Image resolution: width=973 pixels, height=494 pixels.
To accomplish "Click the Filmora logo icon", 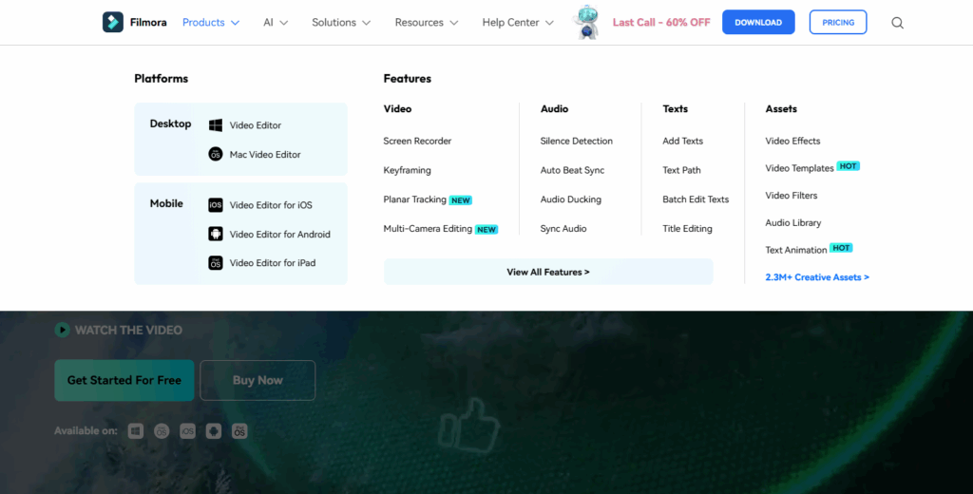I will (x=113, y=23).
